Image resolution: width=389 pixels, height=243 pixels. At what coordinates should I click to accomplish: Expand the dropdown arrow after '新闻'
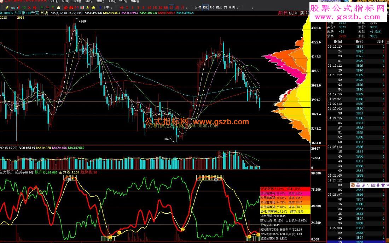tap(238, 8)
